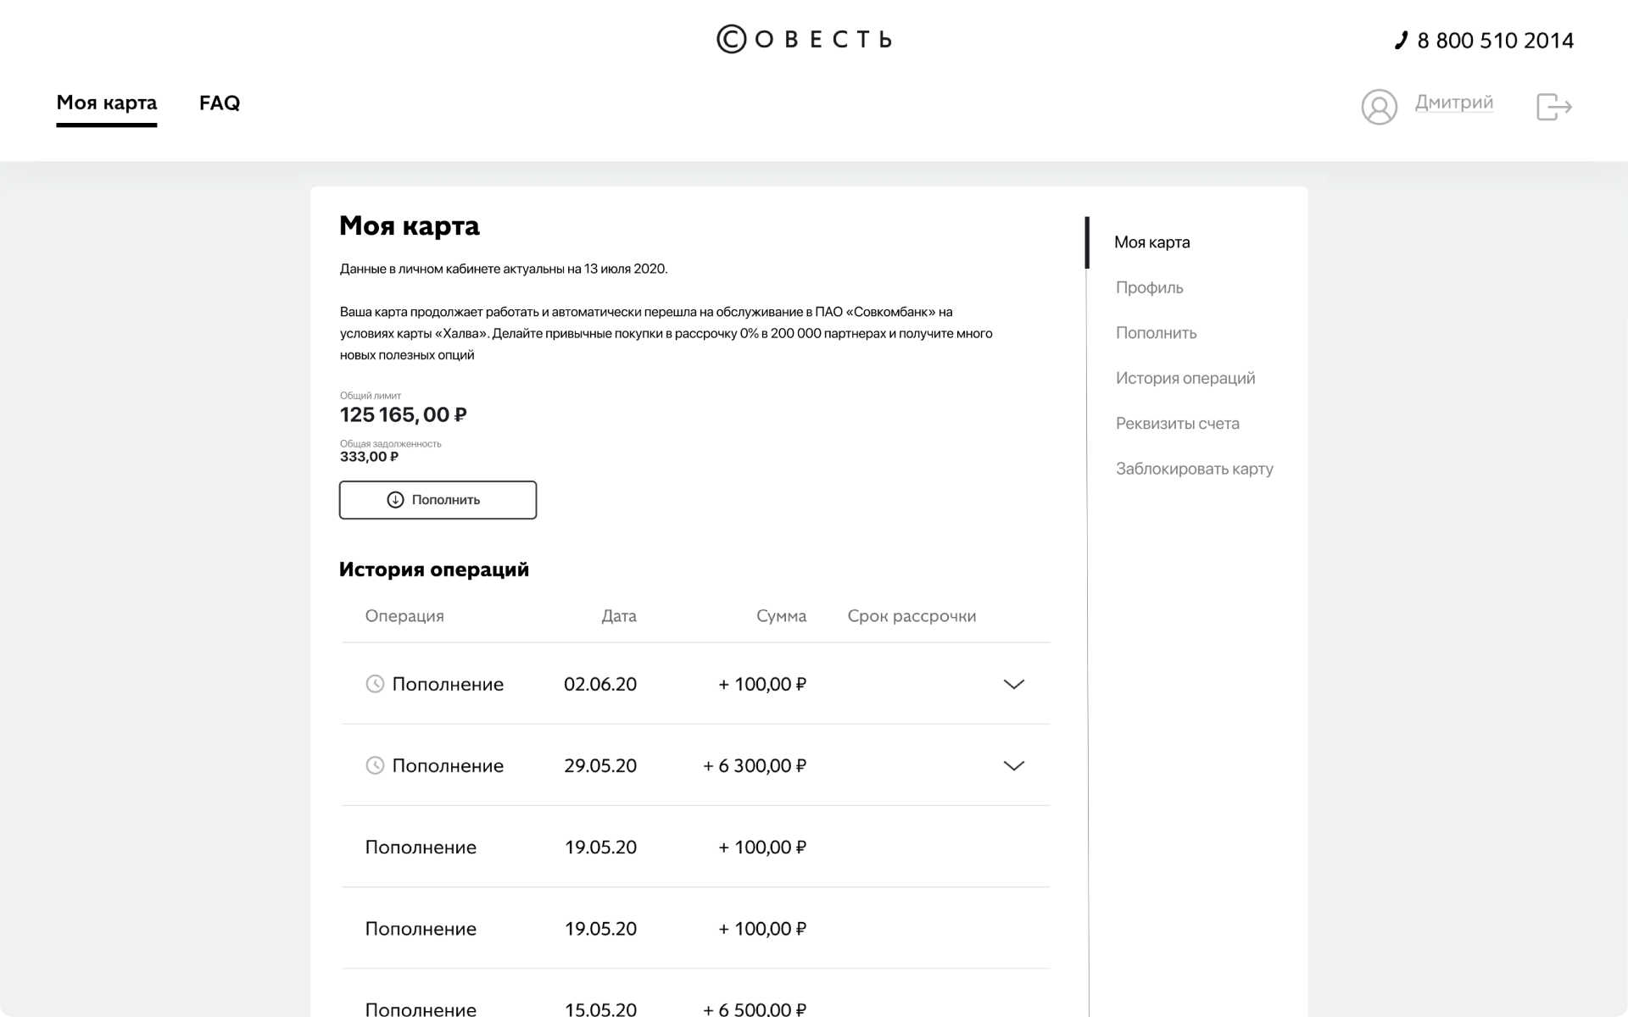Expand the 29.05.20 Пополнение operation row
Viewport: 1628px width, 1017px height.
coord(1013,765)
